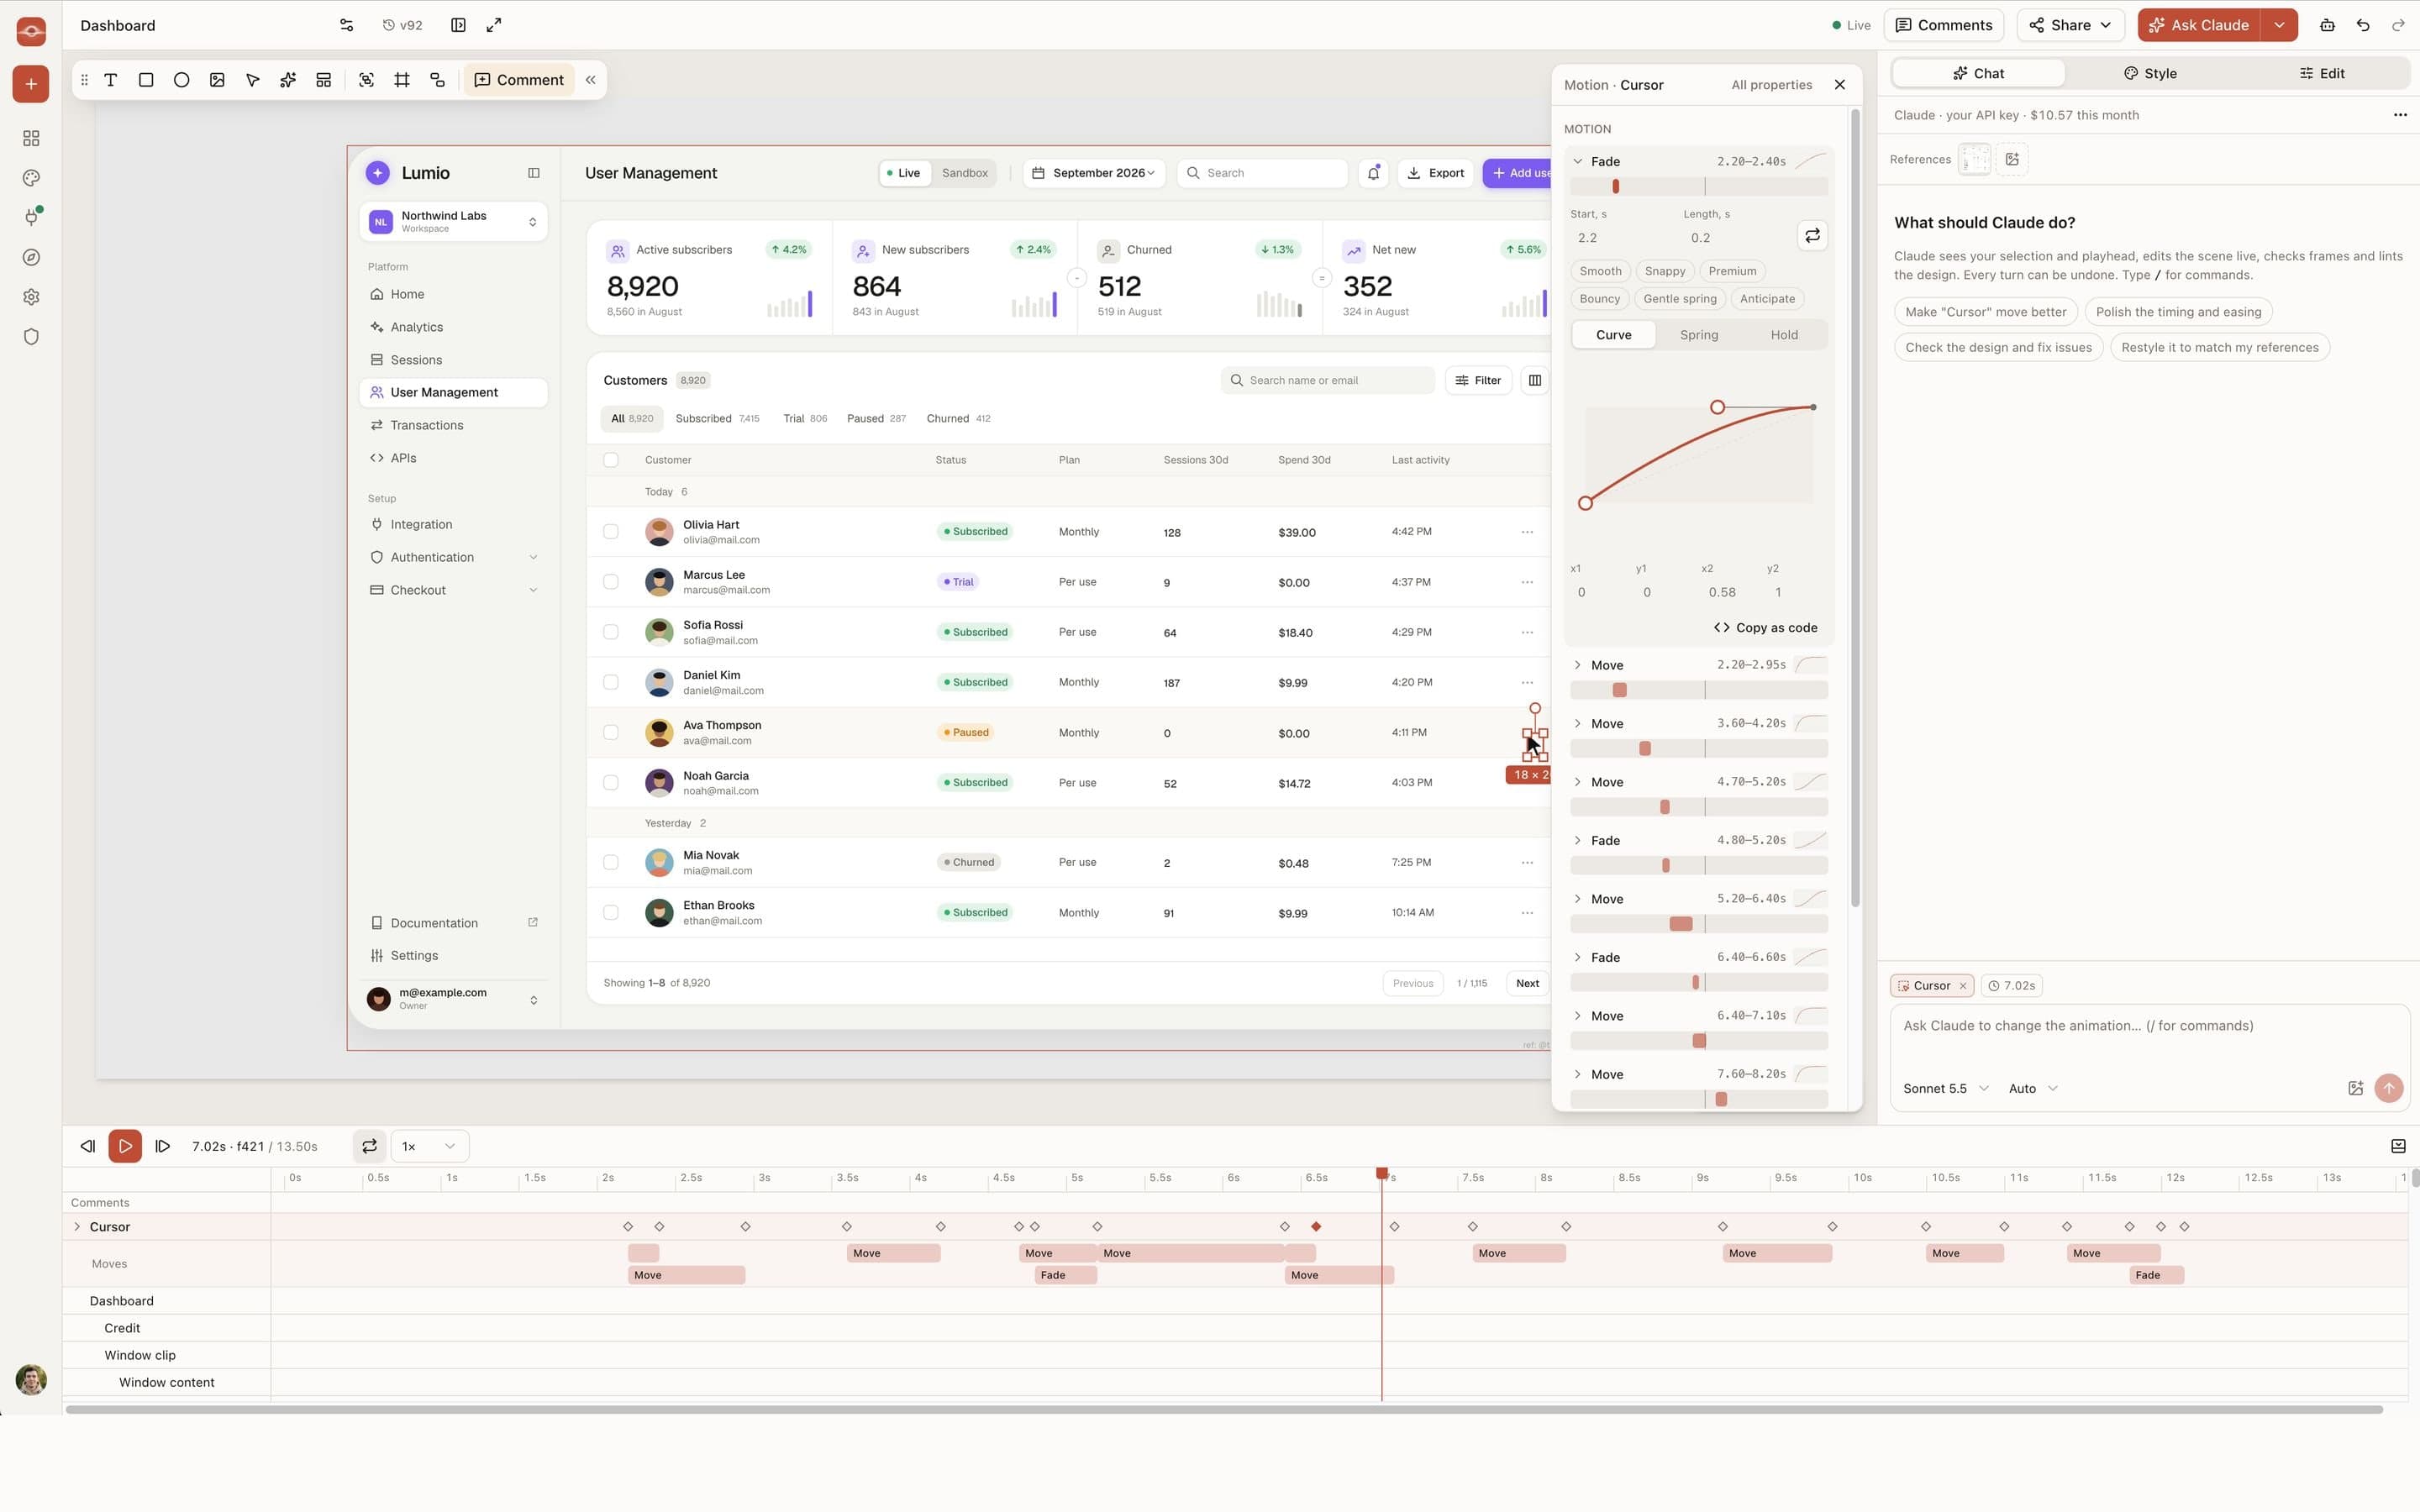The width and height of the screenshot is (2420, 1512).
Task: Click the highlighted red Cursor keyframe
Action: [x=1316, y=1227]
